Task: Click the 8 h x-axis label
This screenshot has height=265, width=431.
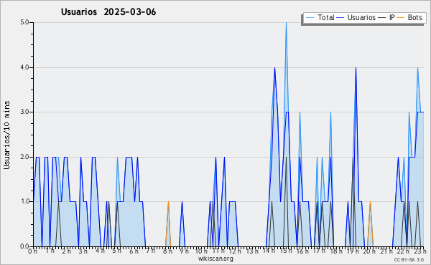Action: coord(167,251)
